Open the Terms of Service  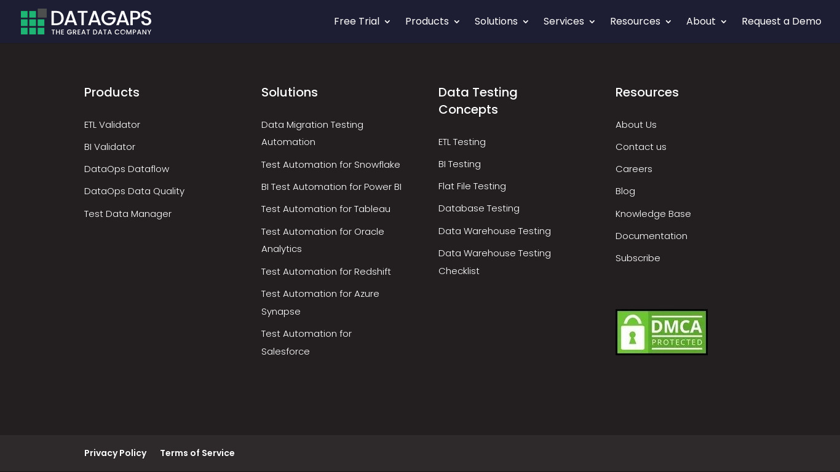pos(197,453)
